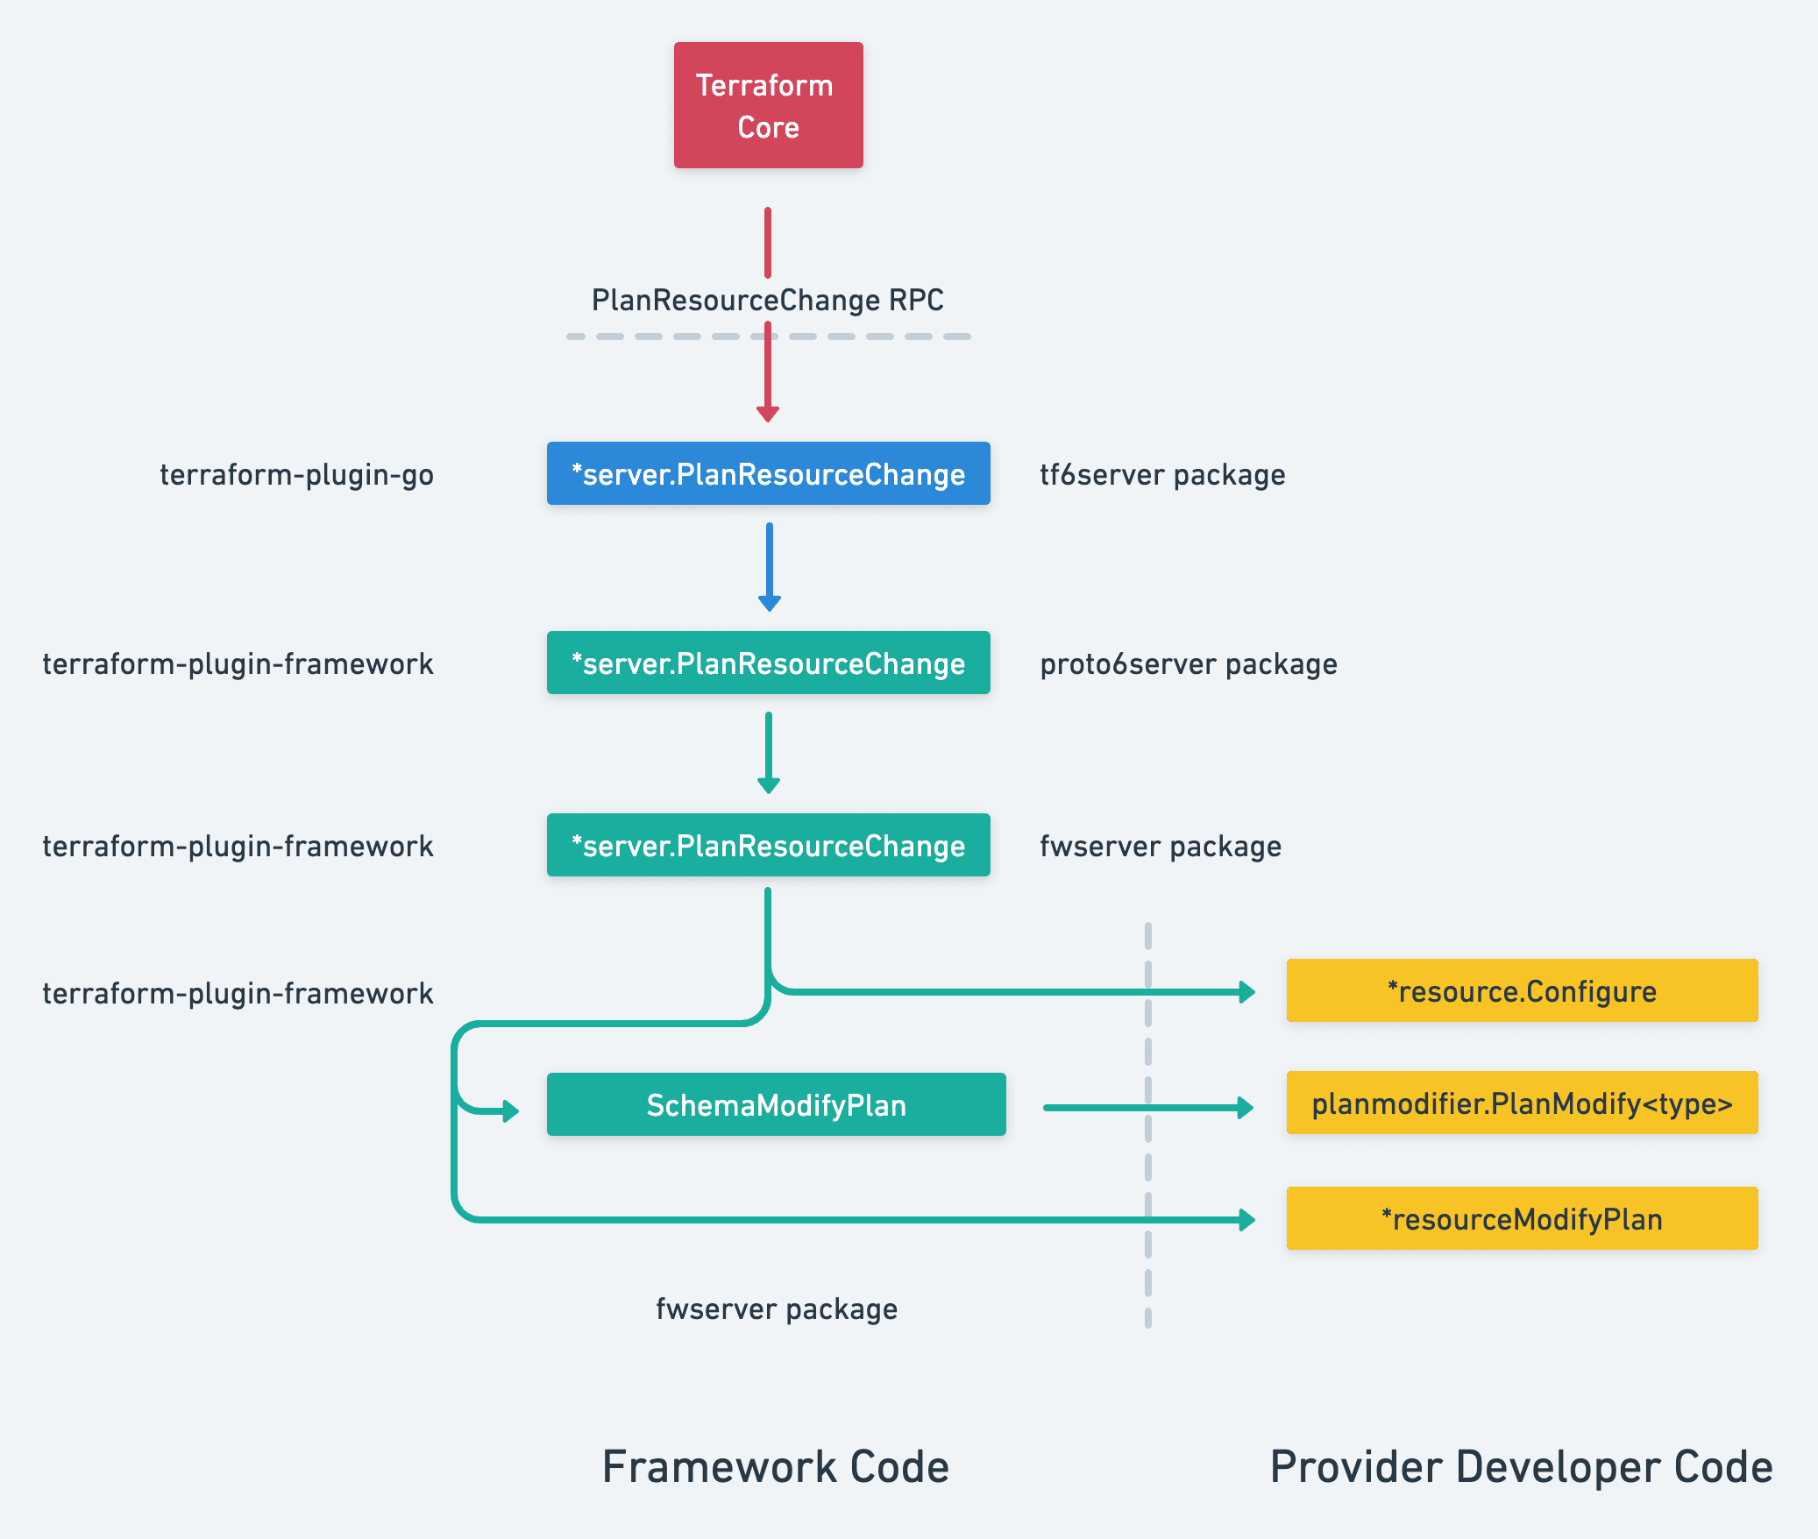Click the terraform-plugin-framework label beside proto6server box
Viewport: 1818px width, 1539px height.
pos(238,664)
